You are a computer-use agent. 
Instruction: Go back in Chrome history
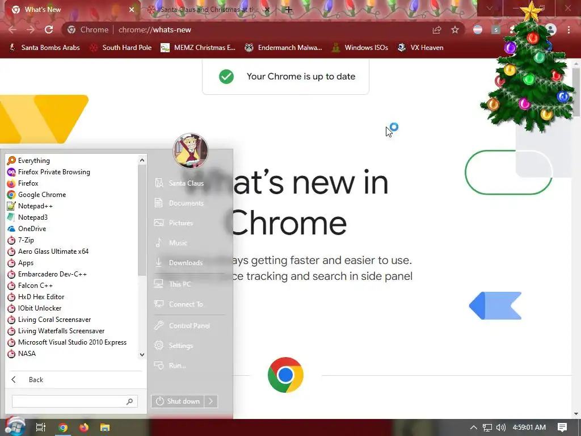tap(12, 30)
